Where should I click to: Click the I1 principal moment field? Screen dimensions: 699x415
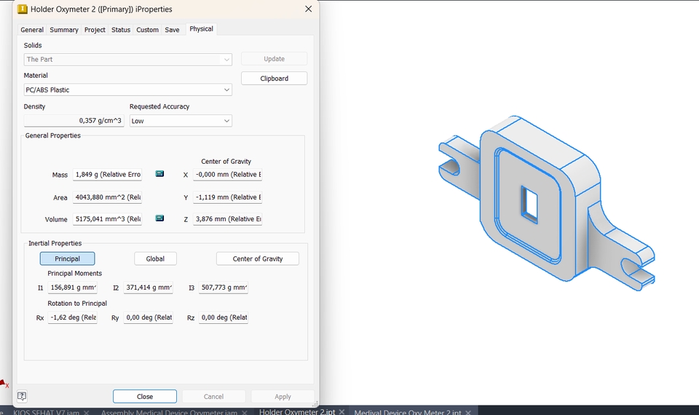(x=73, y=288)
